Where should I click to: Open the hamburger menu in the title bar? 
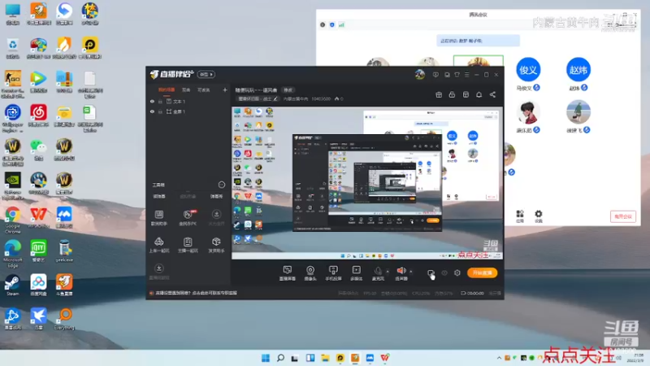(466, 75)
